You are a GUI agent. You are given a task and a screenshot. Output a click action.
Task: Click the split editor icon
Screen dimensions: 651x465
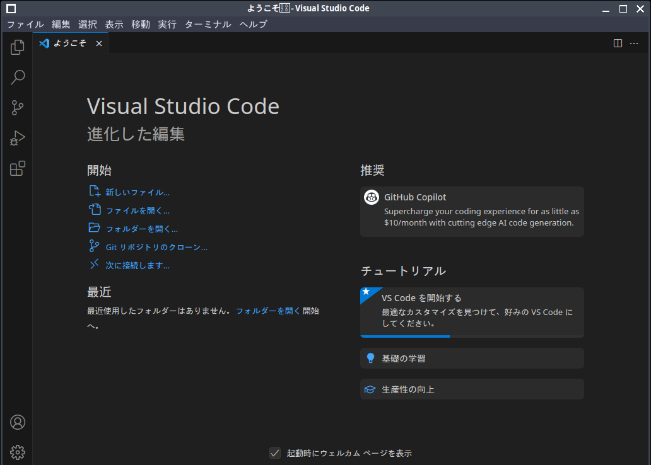point(618,43)
